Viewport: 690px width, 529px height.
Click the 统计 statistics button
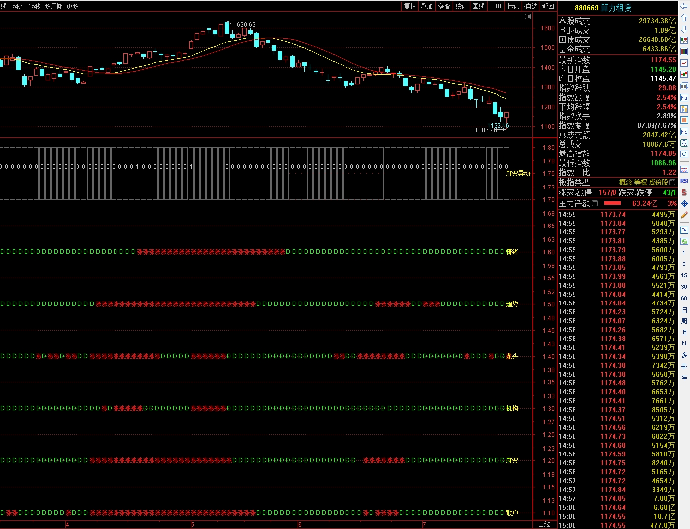click(x=461, y=6)
